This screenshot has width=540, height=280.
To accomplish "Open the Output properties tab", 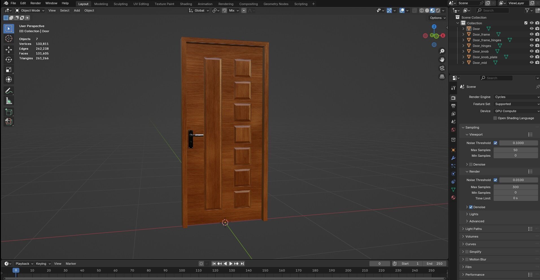I will coord(453,106).
